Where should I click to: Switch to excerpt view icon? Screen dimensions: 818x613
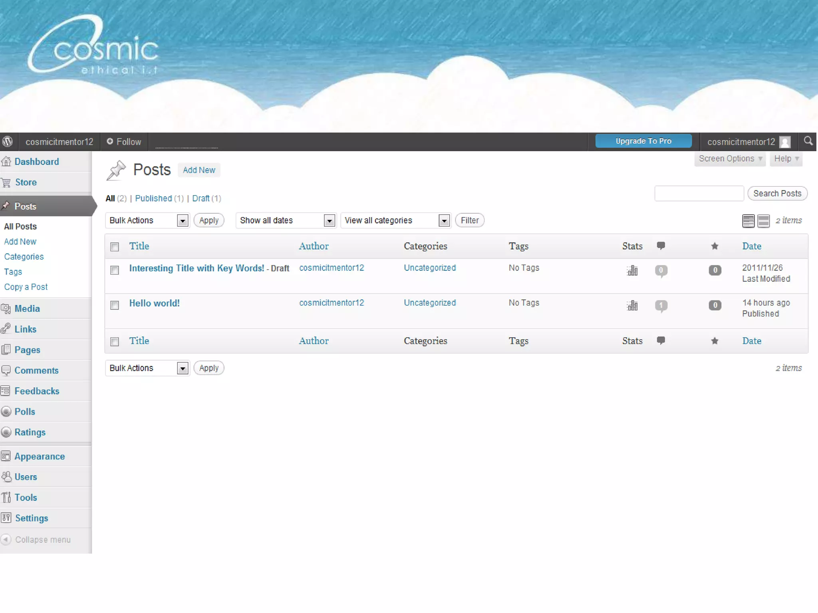(x=763, y=221)
